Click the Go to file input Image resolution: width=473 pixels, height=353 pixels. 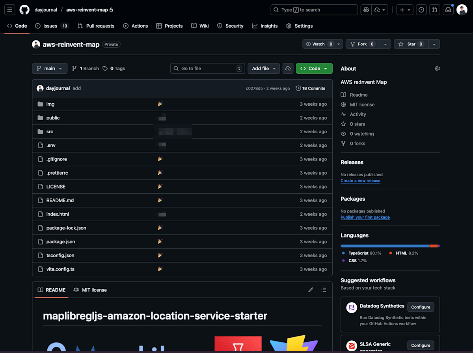pos(208,69)
